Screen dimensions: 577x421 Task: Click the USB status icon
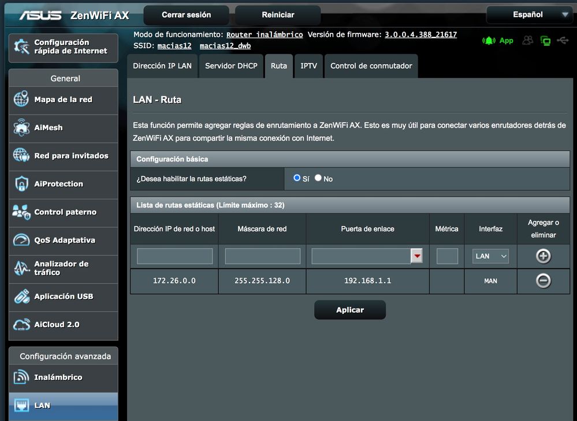click(x=563, y=40)
